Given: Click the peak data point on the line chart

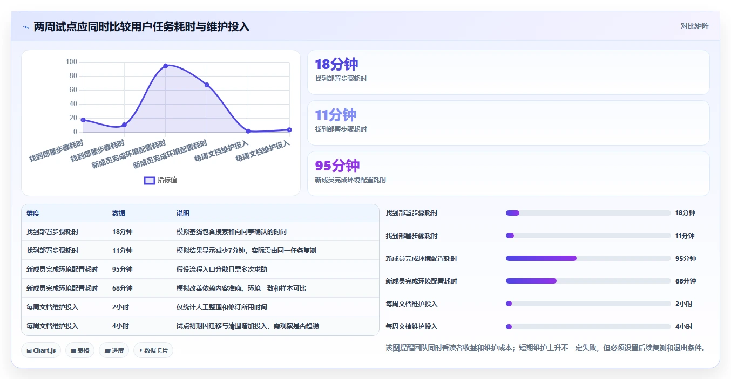Looking at the screenshot, I should coord(165,66).
